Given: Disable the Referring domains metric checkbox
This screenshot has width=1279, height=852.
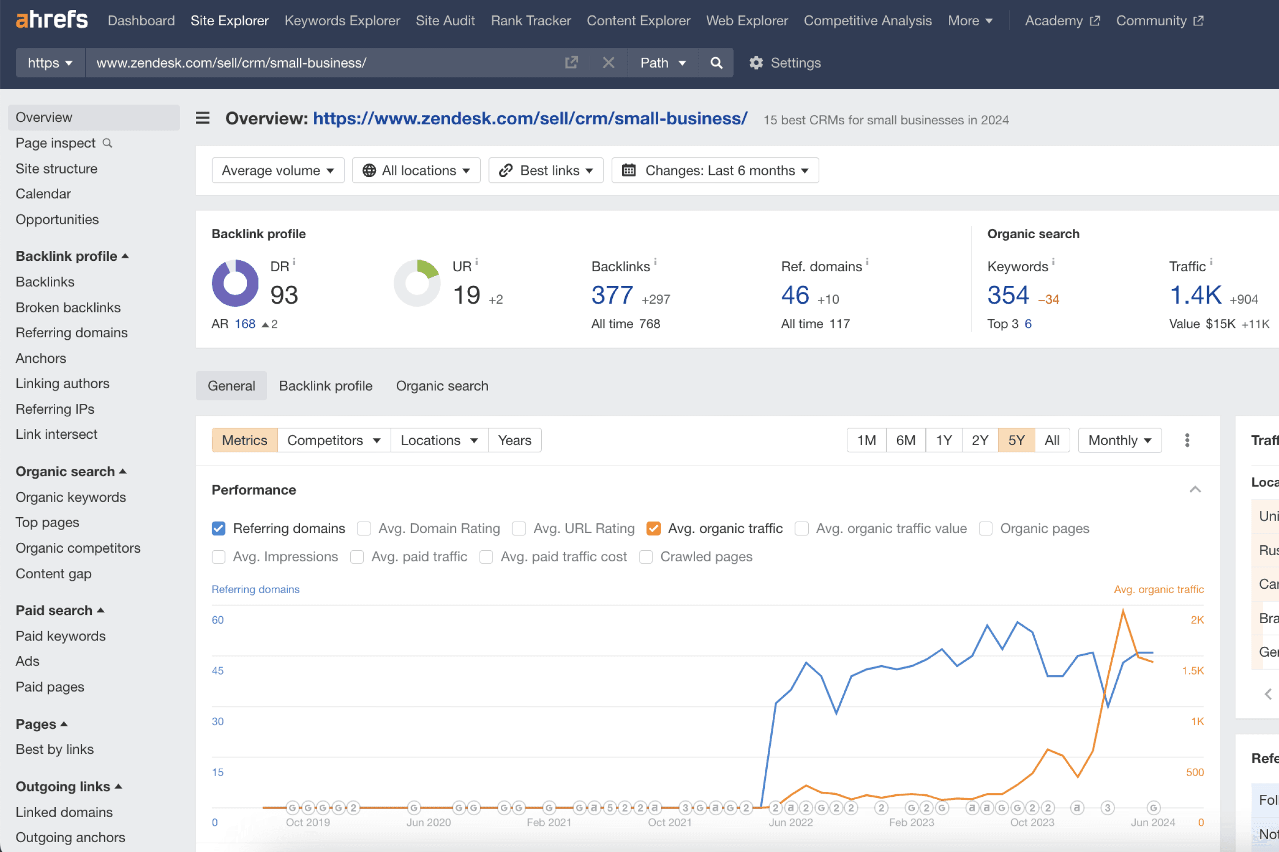Looking at the screenshot, I should tap(218, 528).
